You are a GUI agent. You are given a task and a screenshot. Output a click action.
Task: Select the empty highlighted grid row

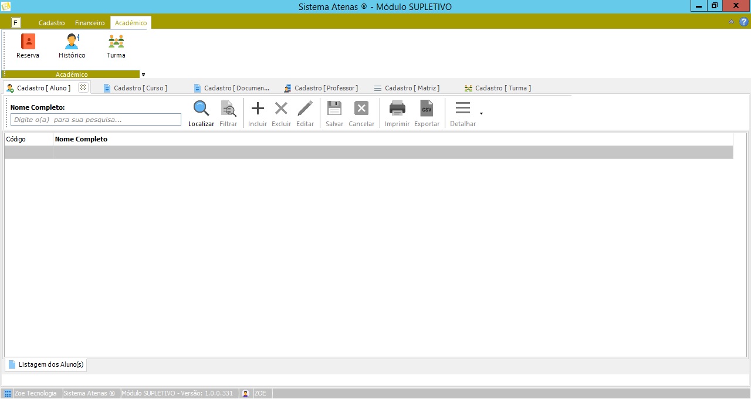369,152
